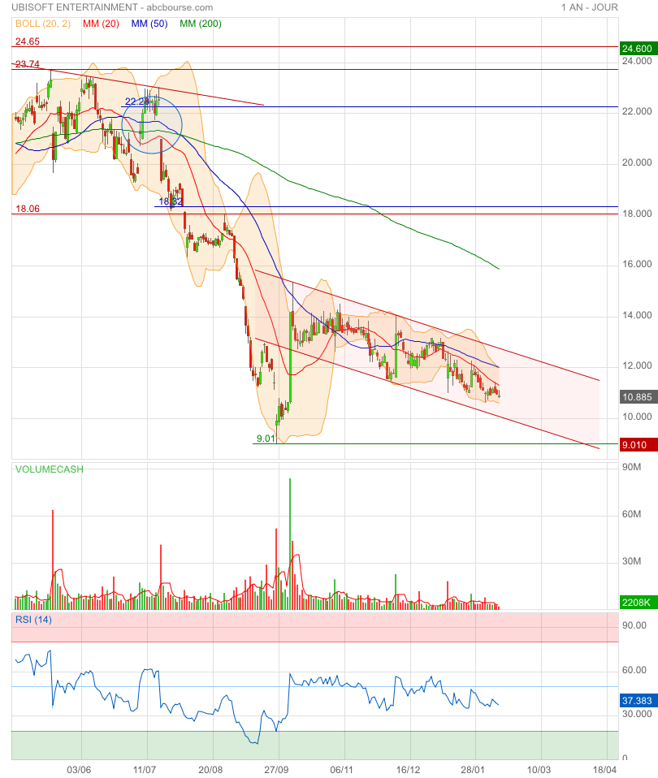Click the 16.000 price axis label
The image size is (658, 778).
point(637,264)
